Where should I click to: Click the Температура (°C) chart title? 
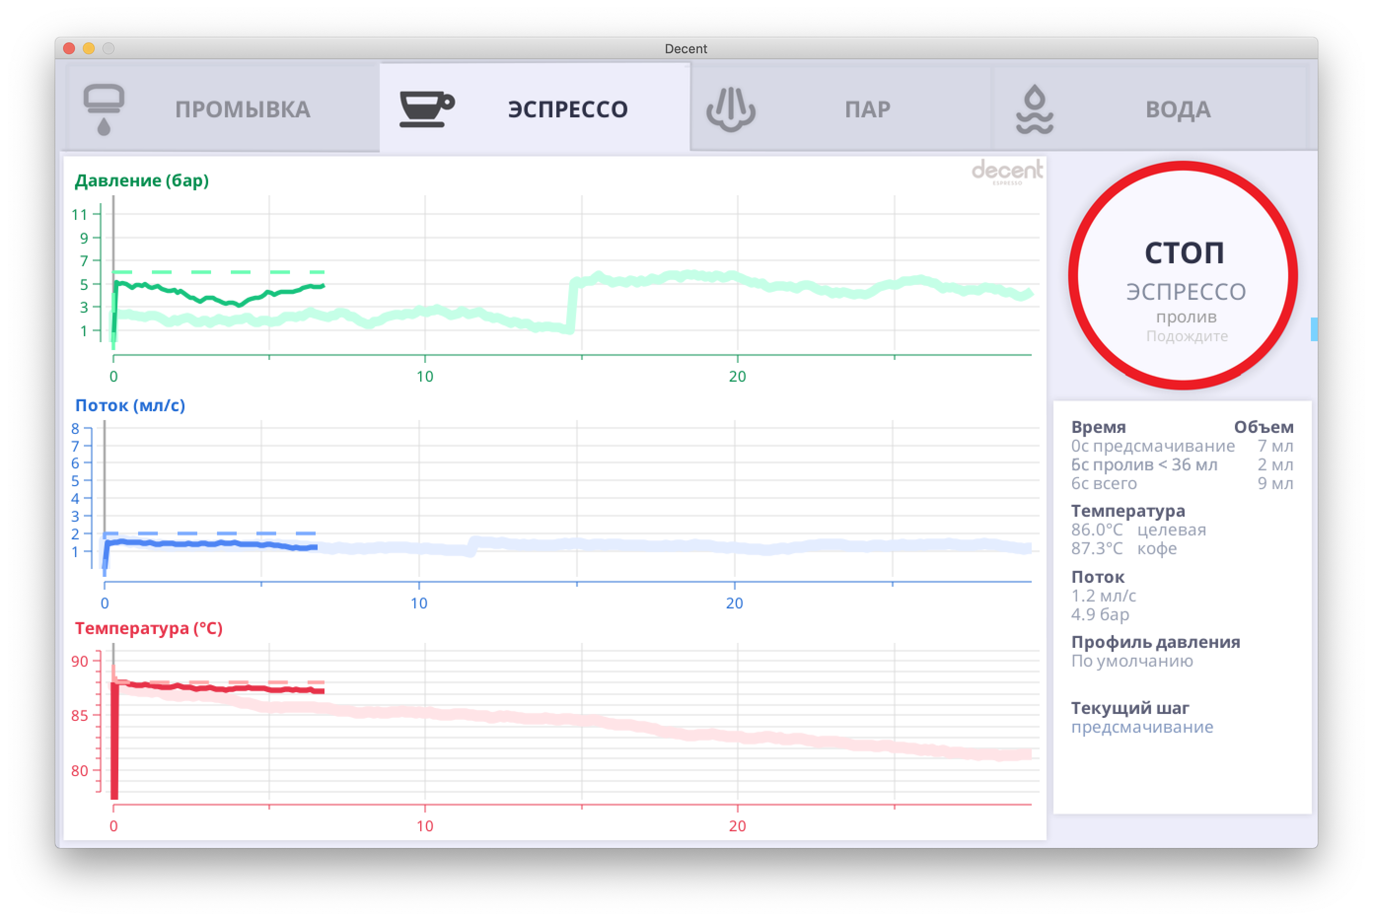pos(148,629)
